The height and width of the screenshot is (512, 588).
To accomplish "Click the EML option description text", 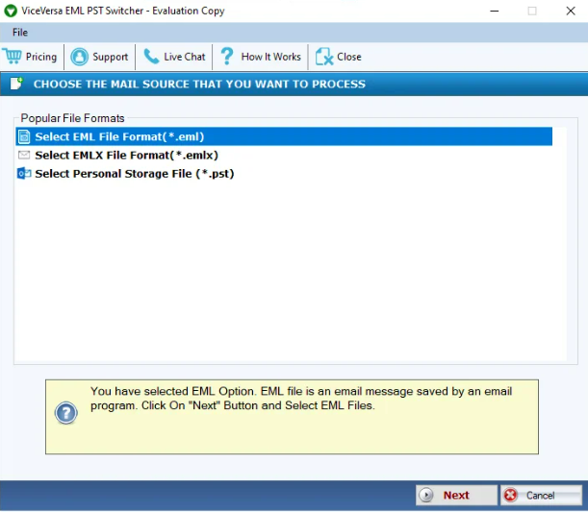I will click(x=300, y=399).
